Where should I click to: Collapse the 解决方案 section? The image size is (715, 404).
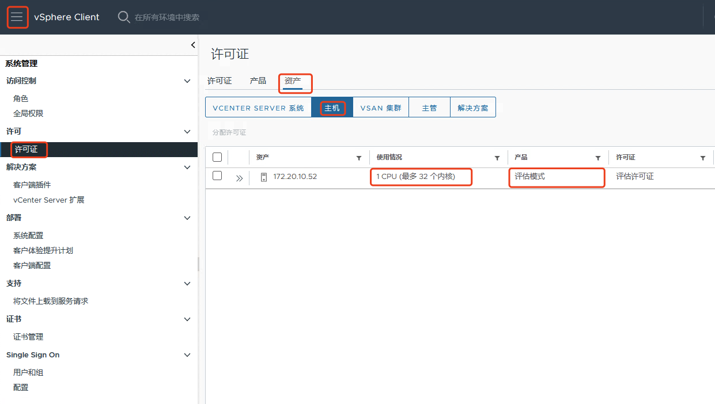(x=187, y=167)
